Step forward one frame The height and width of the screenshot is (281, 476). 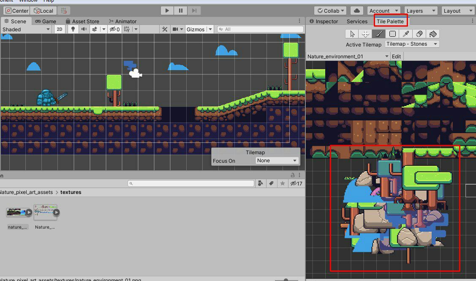click(x=194, y=11)
